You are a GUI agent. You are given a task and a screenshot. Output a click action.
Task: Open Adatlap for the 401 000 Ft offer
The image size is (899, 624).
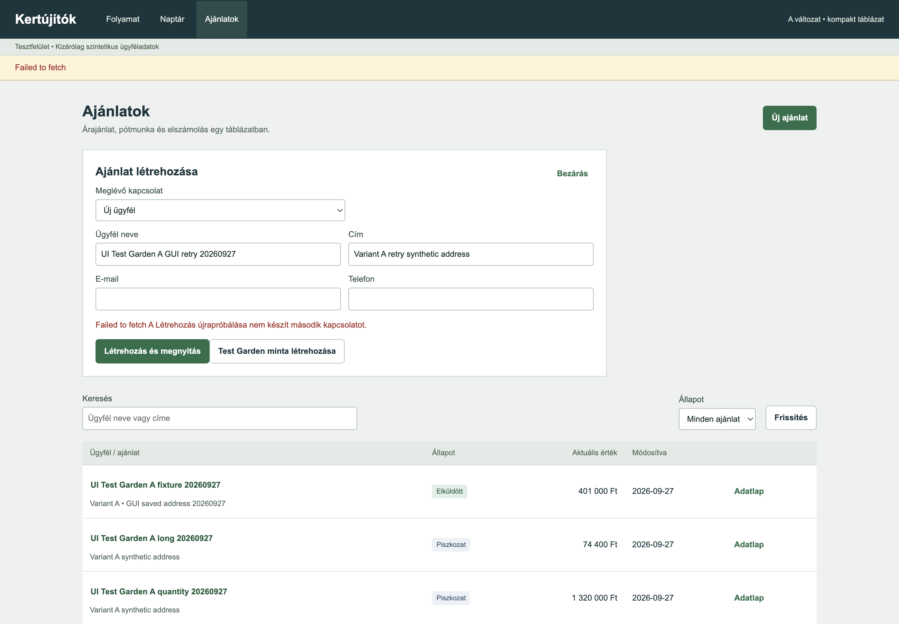[749, 491]
